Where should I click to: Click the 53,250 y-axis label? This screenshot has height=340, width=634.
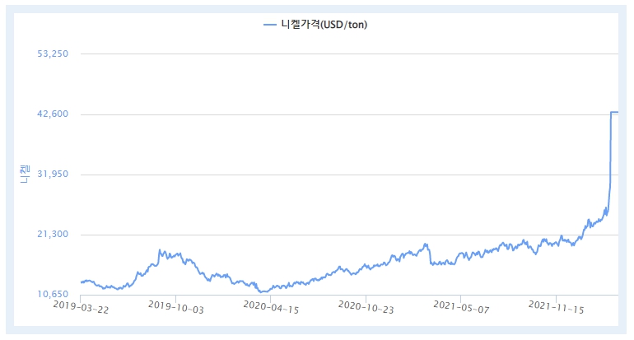(x=54, y=54)
